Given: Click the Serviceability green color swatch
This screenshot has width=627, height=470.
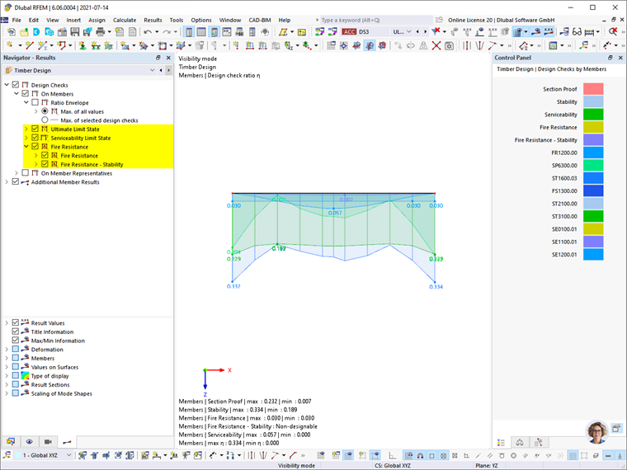Looking at the screenshot, I should click(x=593, y=115).
